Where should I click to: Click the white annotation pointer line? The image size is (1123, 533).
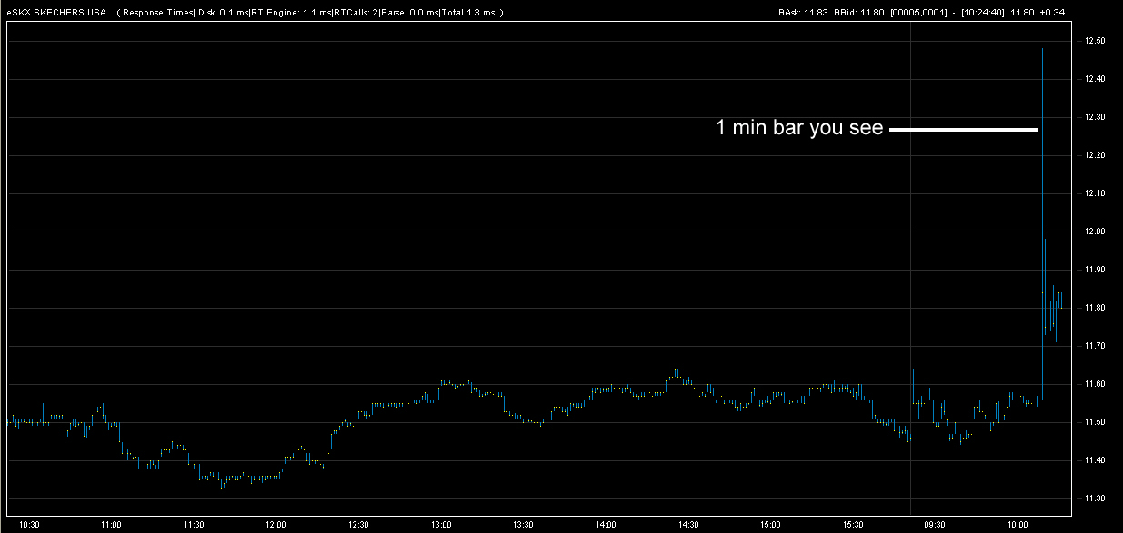[962, 130]
